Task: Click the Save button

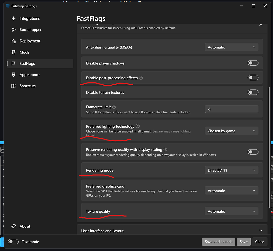Action: pyautogui.click(x=243, y=242)
